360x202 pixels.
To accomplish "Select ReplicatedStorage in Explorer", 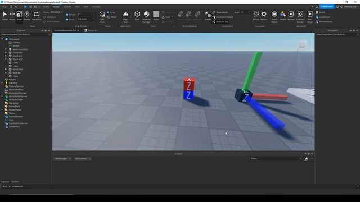I will coord(17,93).
